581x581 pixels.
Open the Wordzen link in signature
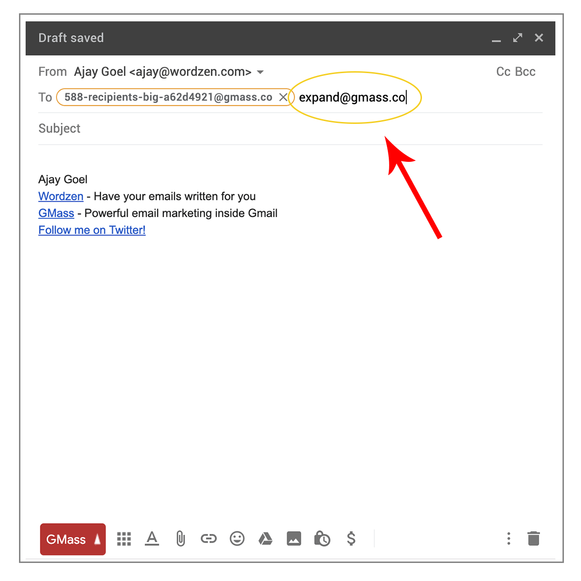pos(61,196)
